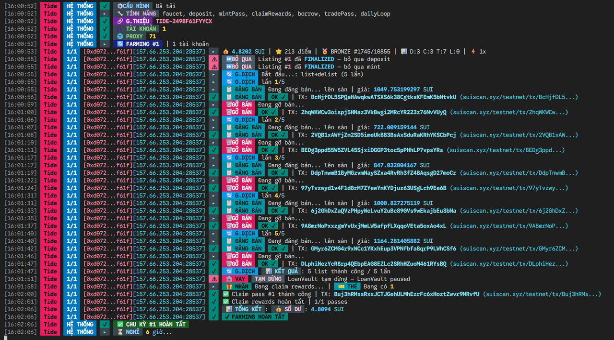Click the star icon before 213 điểm
614x340 pixels.
[x=279, y=51]
